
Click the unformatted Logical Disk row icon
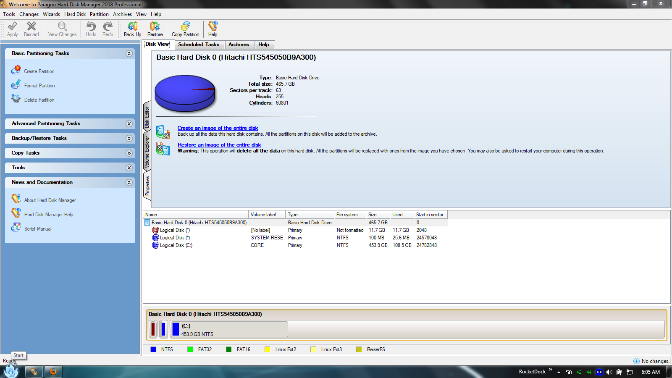pyautogui.click(x=156, y=230)
